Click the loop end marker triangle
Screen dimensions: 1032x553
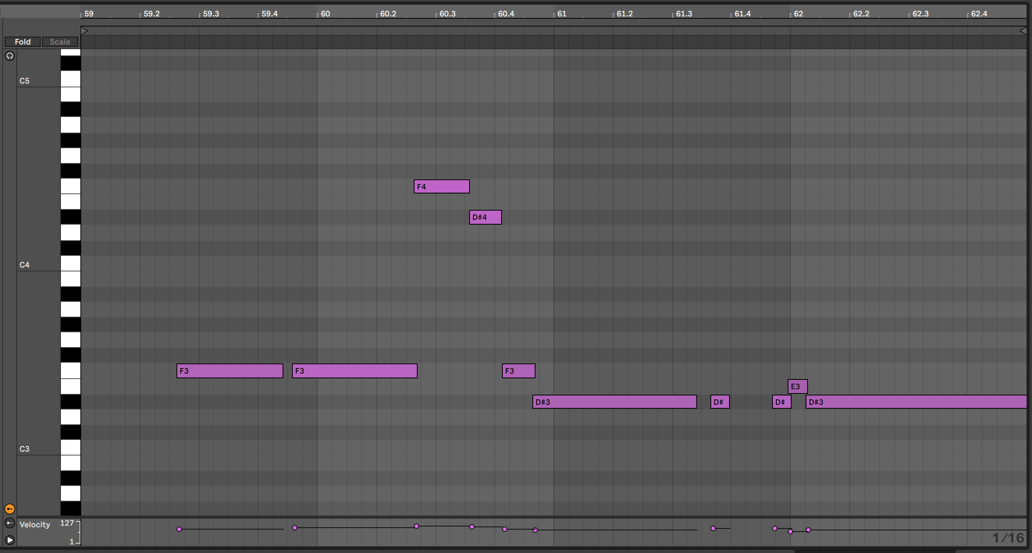pyautogui.click(x=1023, y=30)
